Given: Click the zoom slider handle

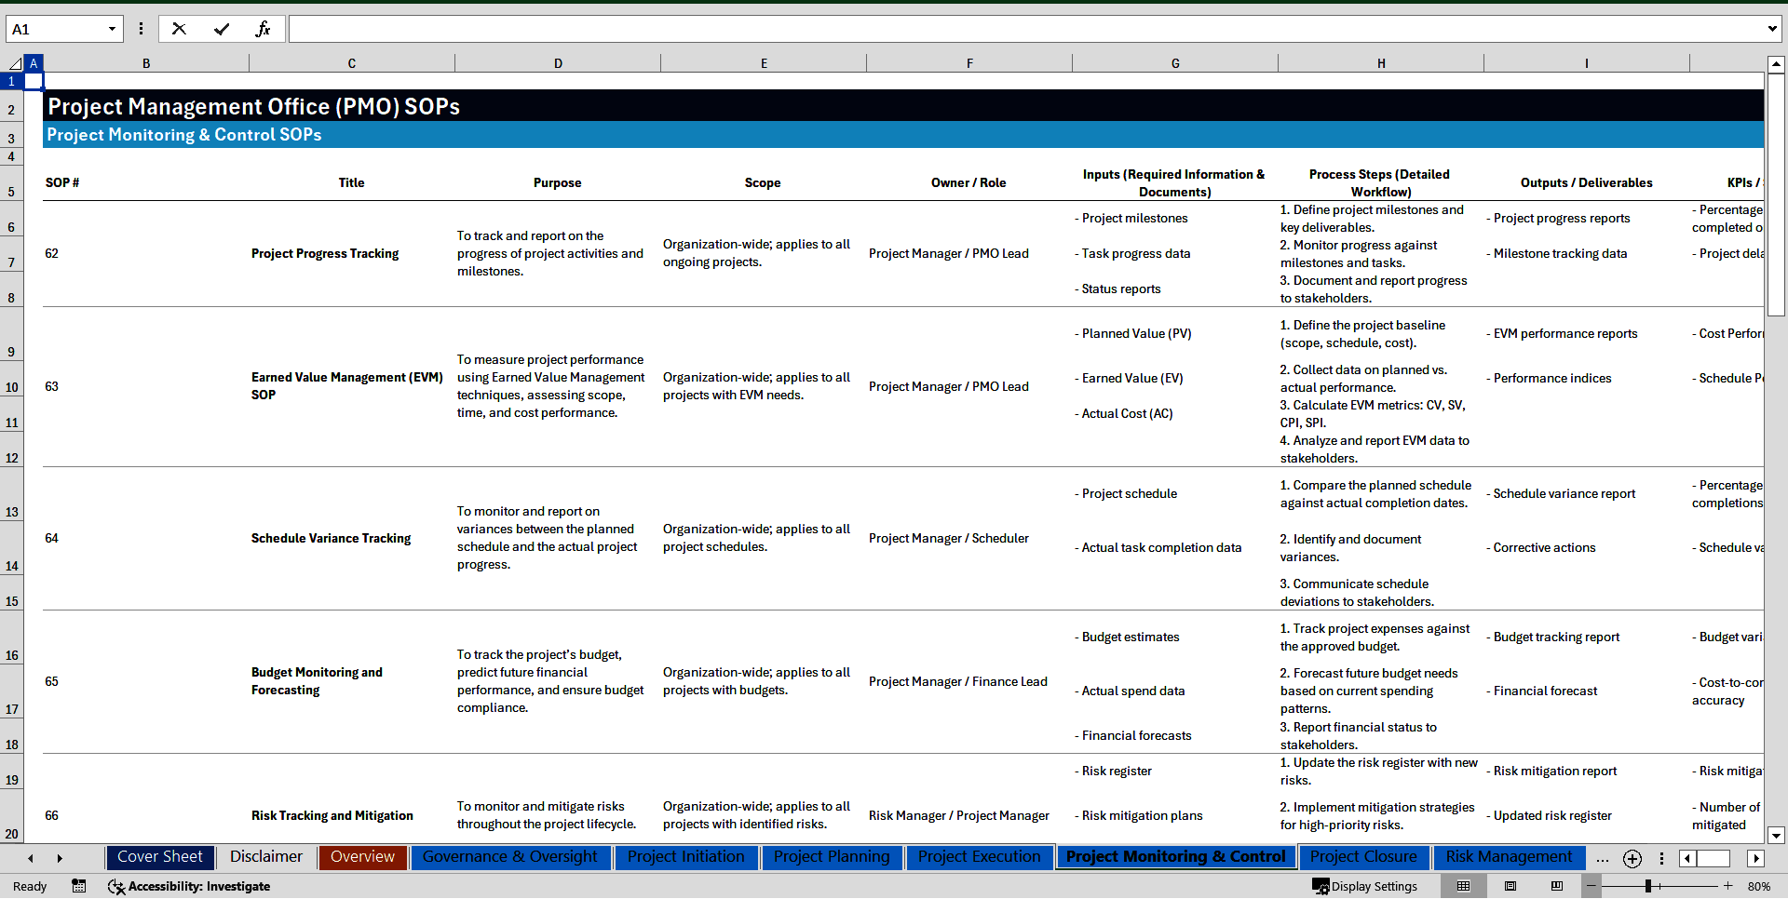Looking at the screenshot, I should pos(1647,886).
